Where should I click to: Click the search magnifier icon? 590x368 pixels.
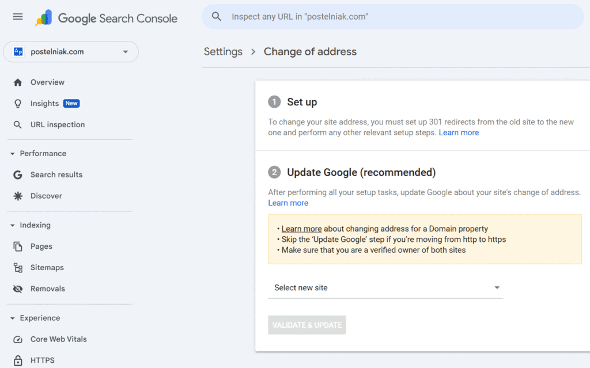pyautogui.click(x=217, y=17)
